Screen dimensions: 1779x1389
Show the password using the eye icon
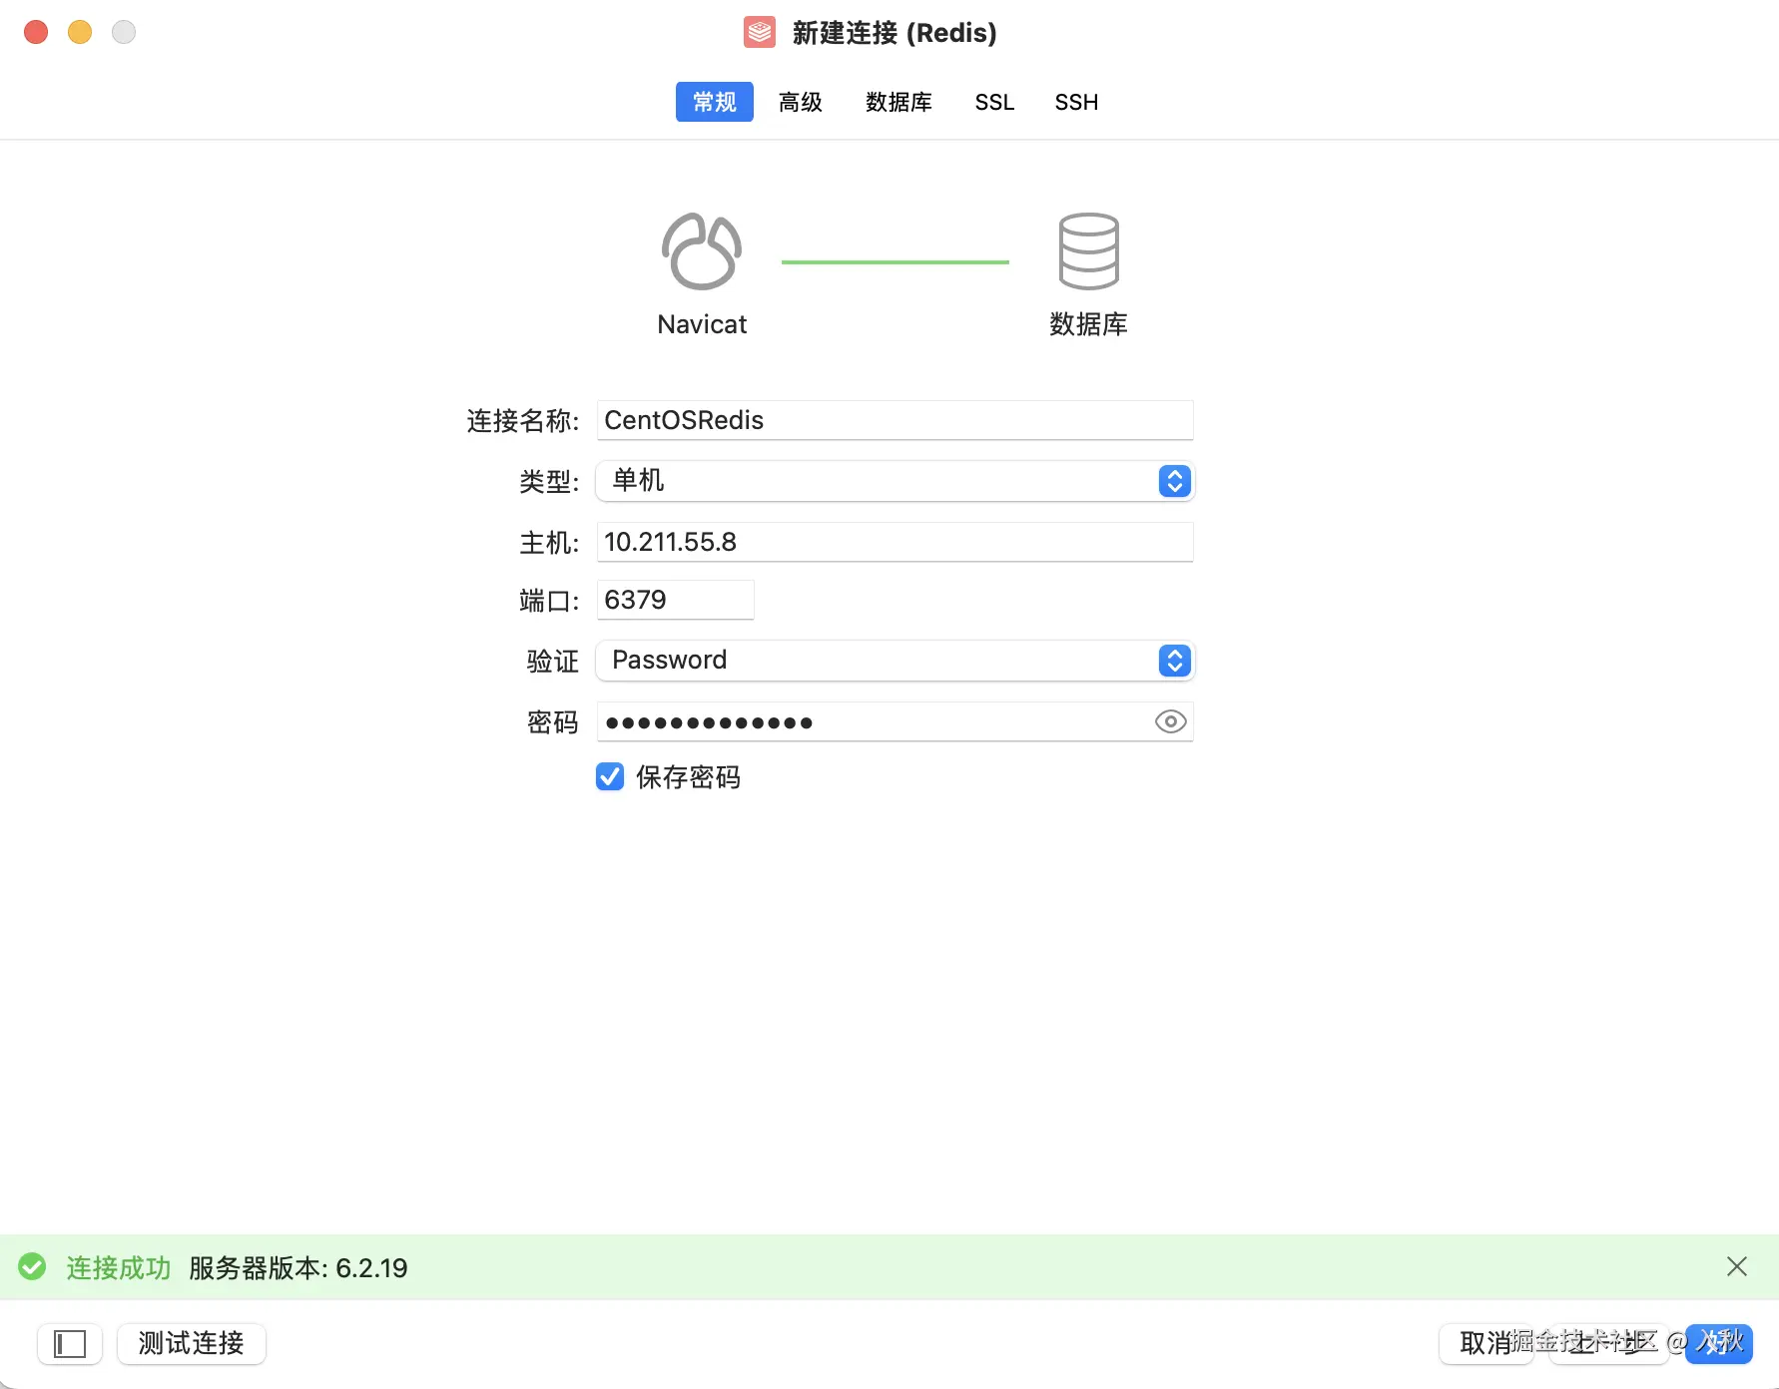pyautogui.click(x=1170, y=721)
